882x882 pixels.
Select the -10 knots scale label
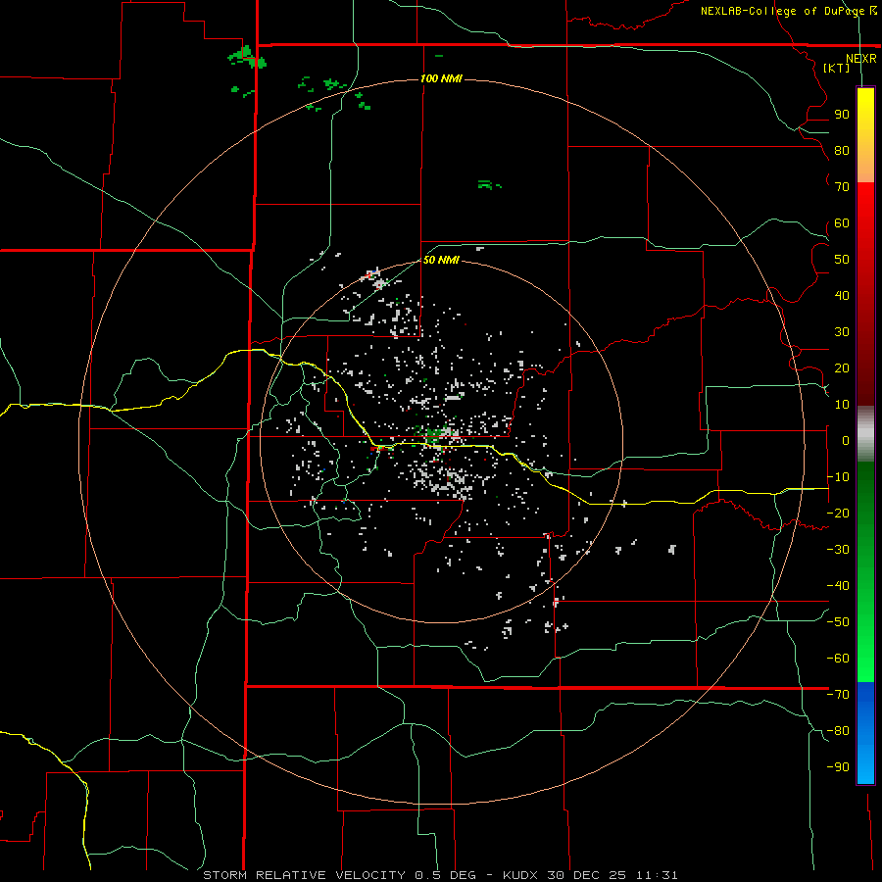(838, 477)
